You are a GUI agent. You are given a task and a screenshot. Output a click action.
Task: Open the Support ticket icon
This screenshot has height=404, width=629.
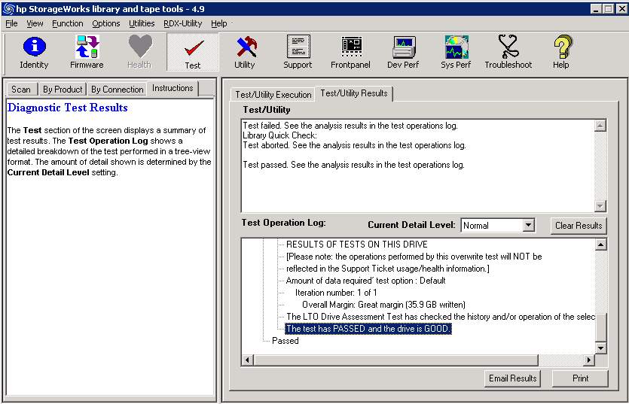298,52
